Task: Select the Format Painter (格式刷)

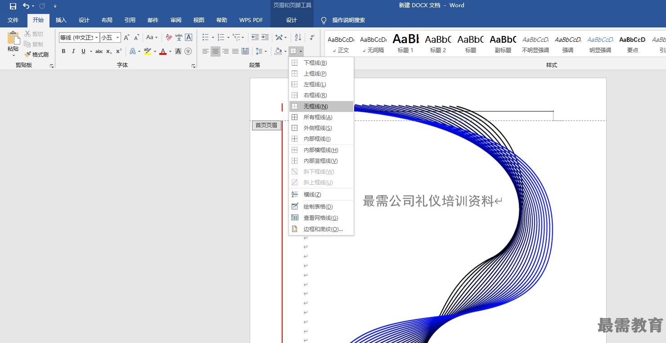Action: pyautogui.click(x=36, y=54)
